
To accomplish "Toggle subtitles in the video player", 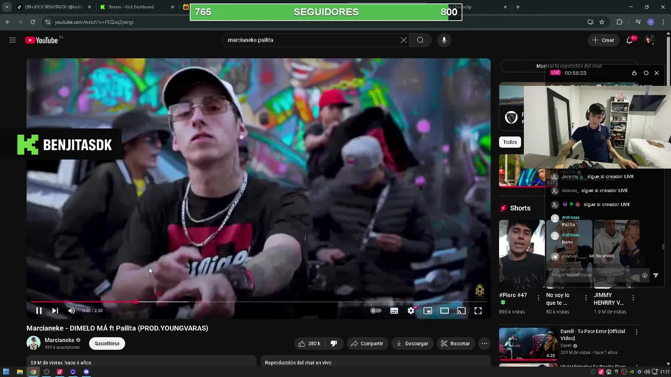I will 394,311.
